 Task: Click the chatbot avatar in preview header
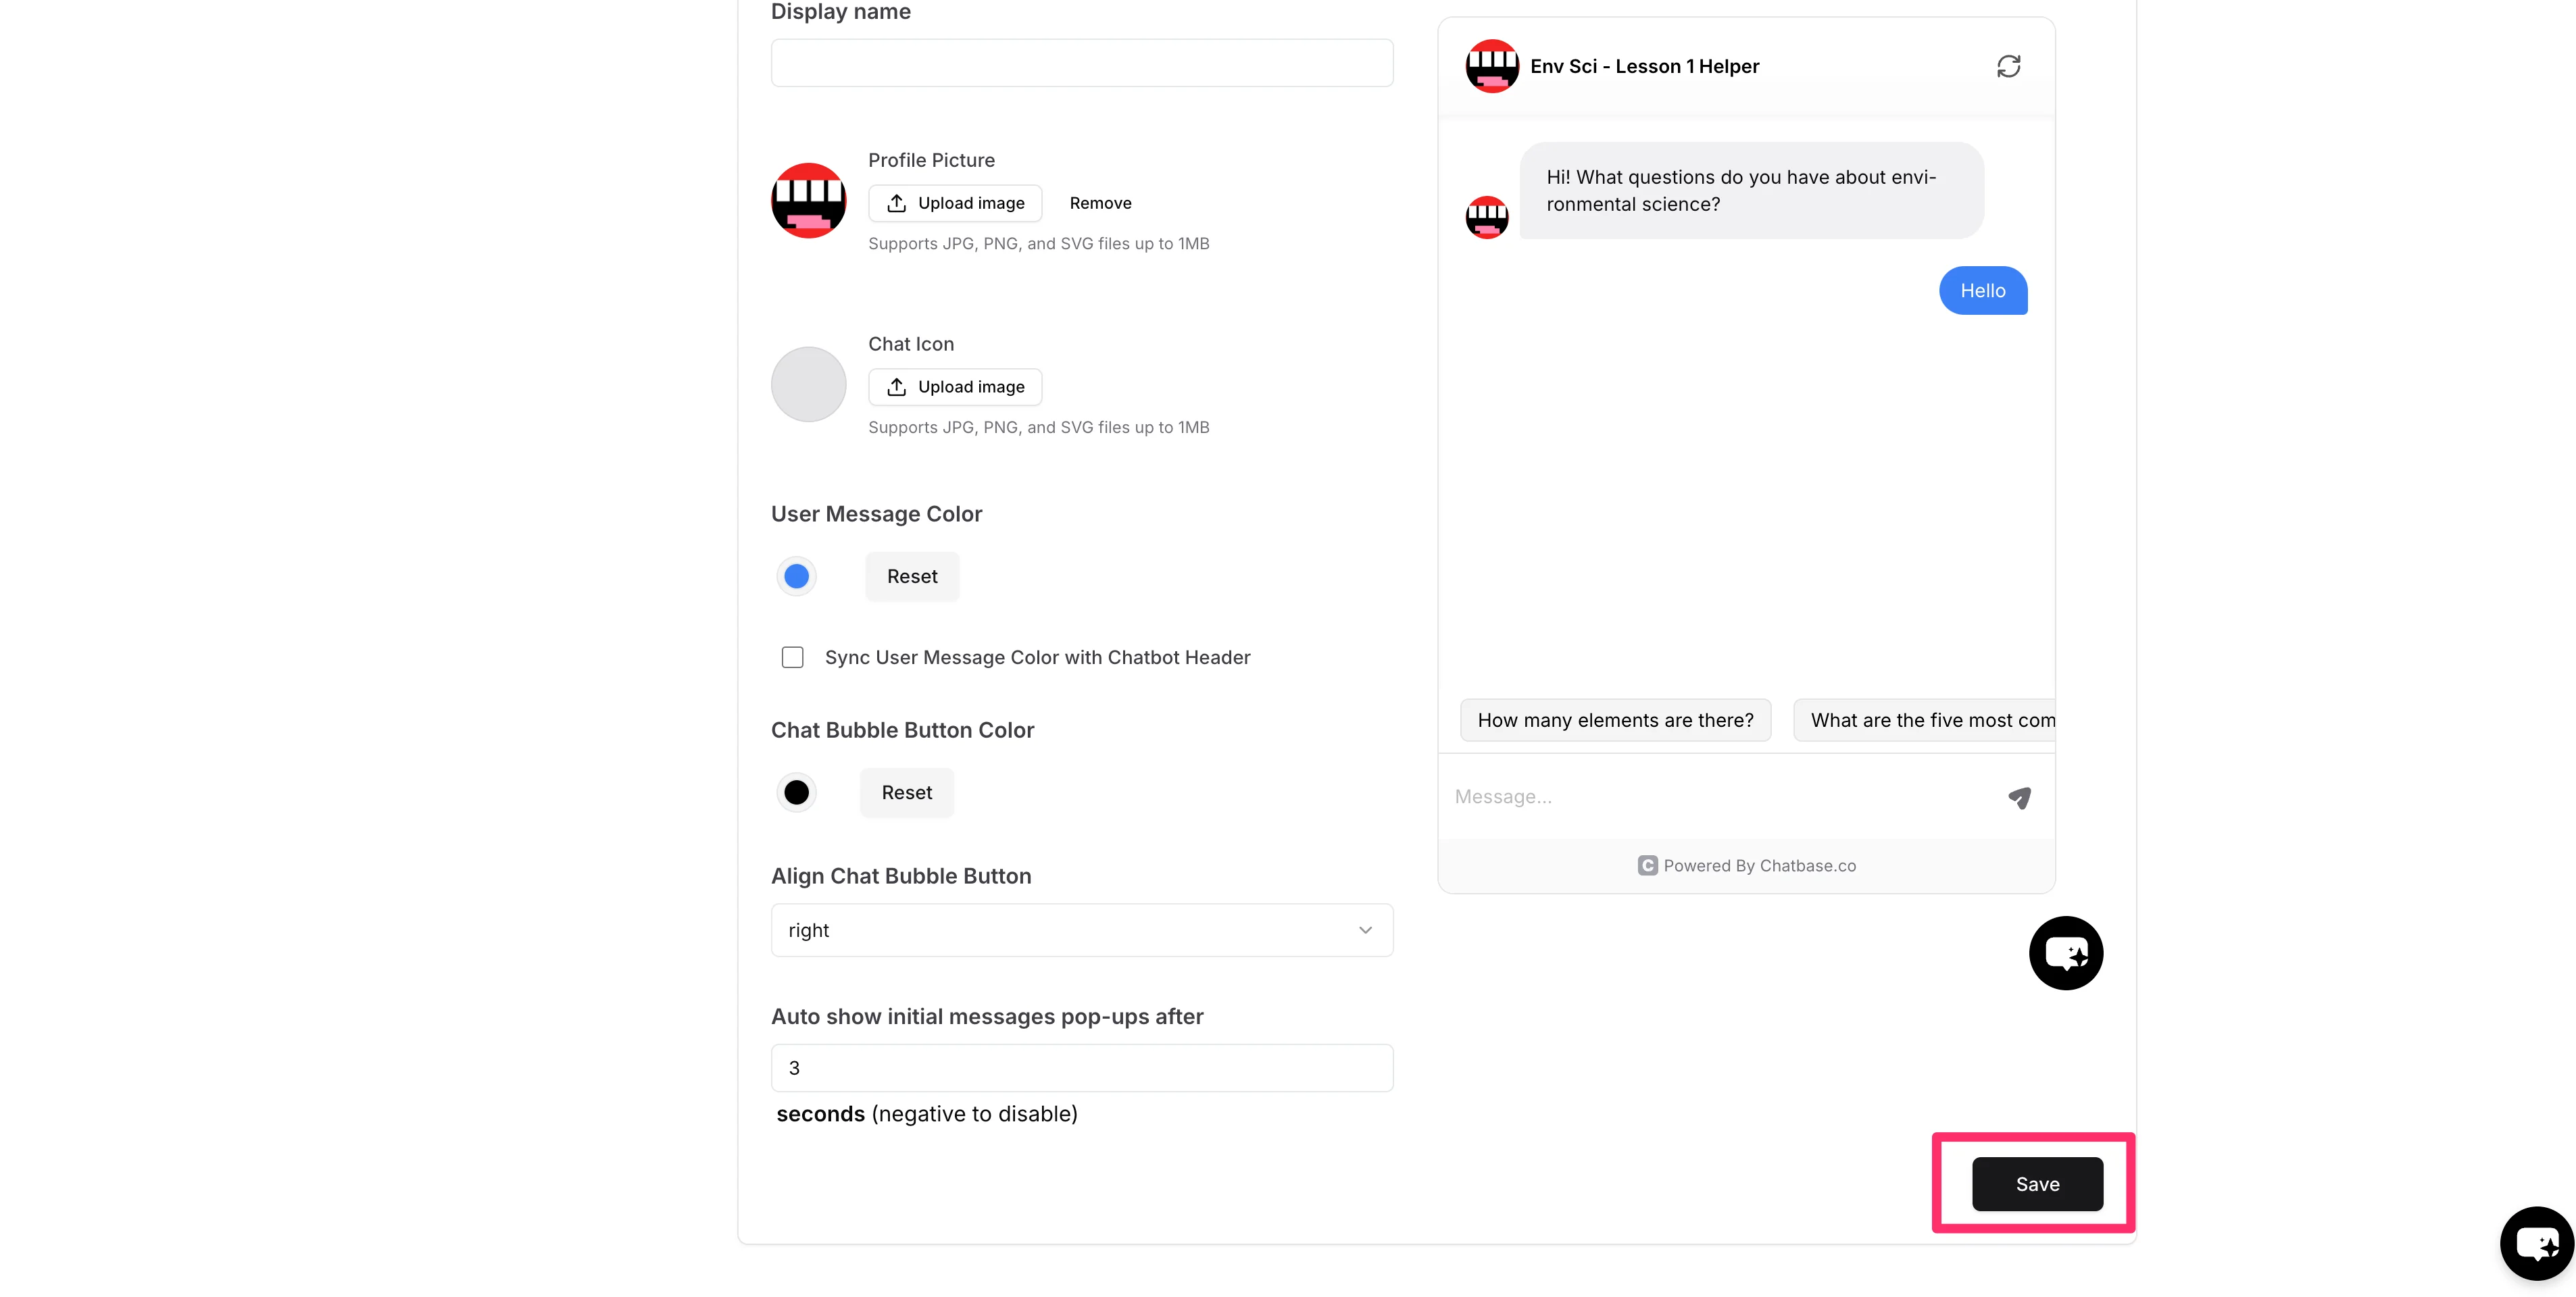(1491, 66)
